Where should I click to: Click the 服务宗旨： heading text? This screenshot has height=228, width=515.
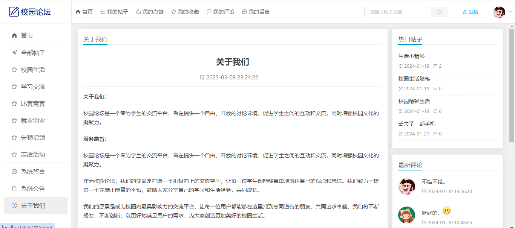pyautogui.click(x=95, y=139)
